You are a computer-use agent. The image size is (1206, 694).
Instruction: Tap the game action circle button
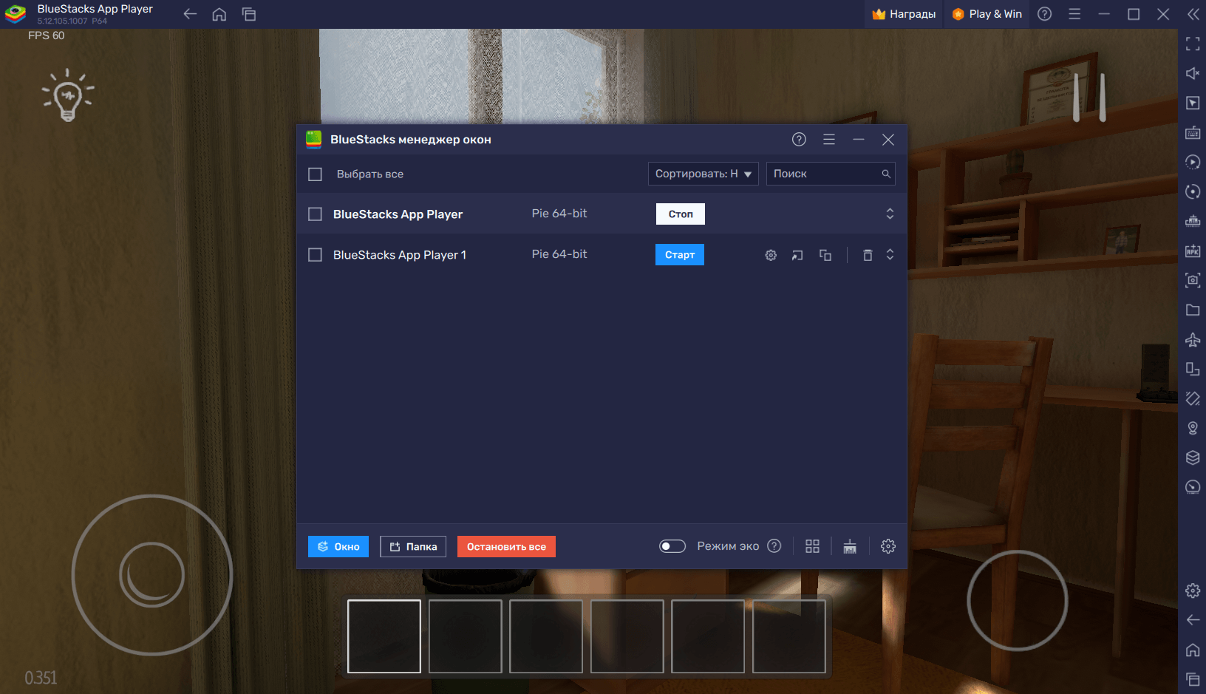pos(1018,600)
